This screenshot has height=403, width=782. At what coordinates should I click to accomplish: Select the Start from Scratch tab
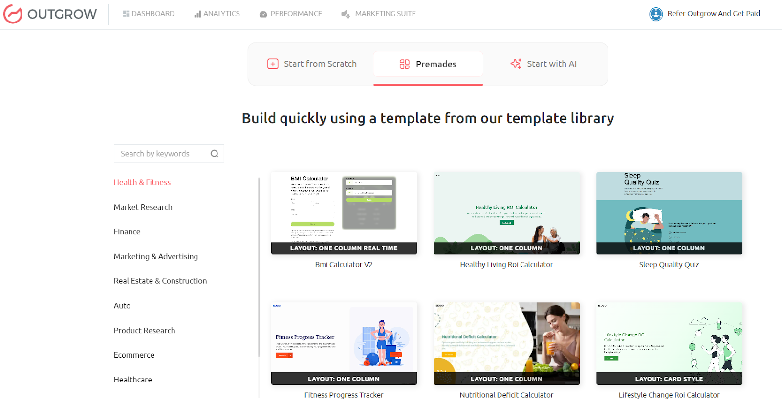[312, 64]
